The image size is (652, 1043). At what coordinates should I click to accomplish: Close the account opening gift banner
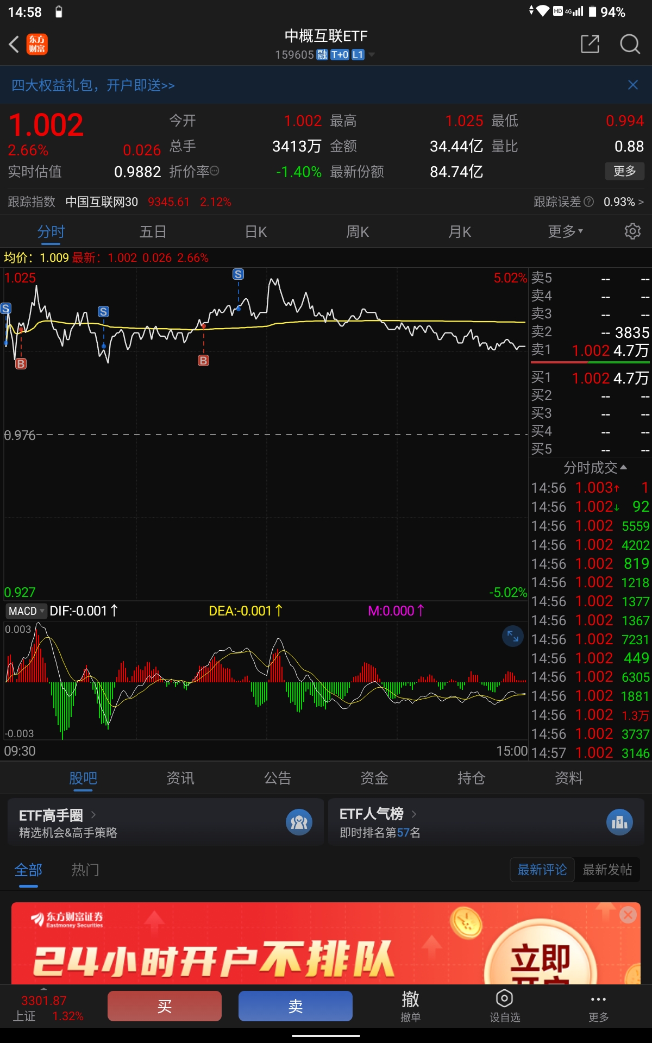tap(633, 85)
